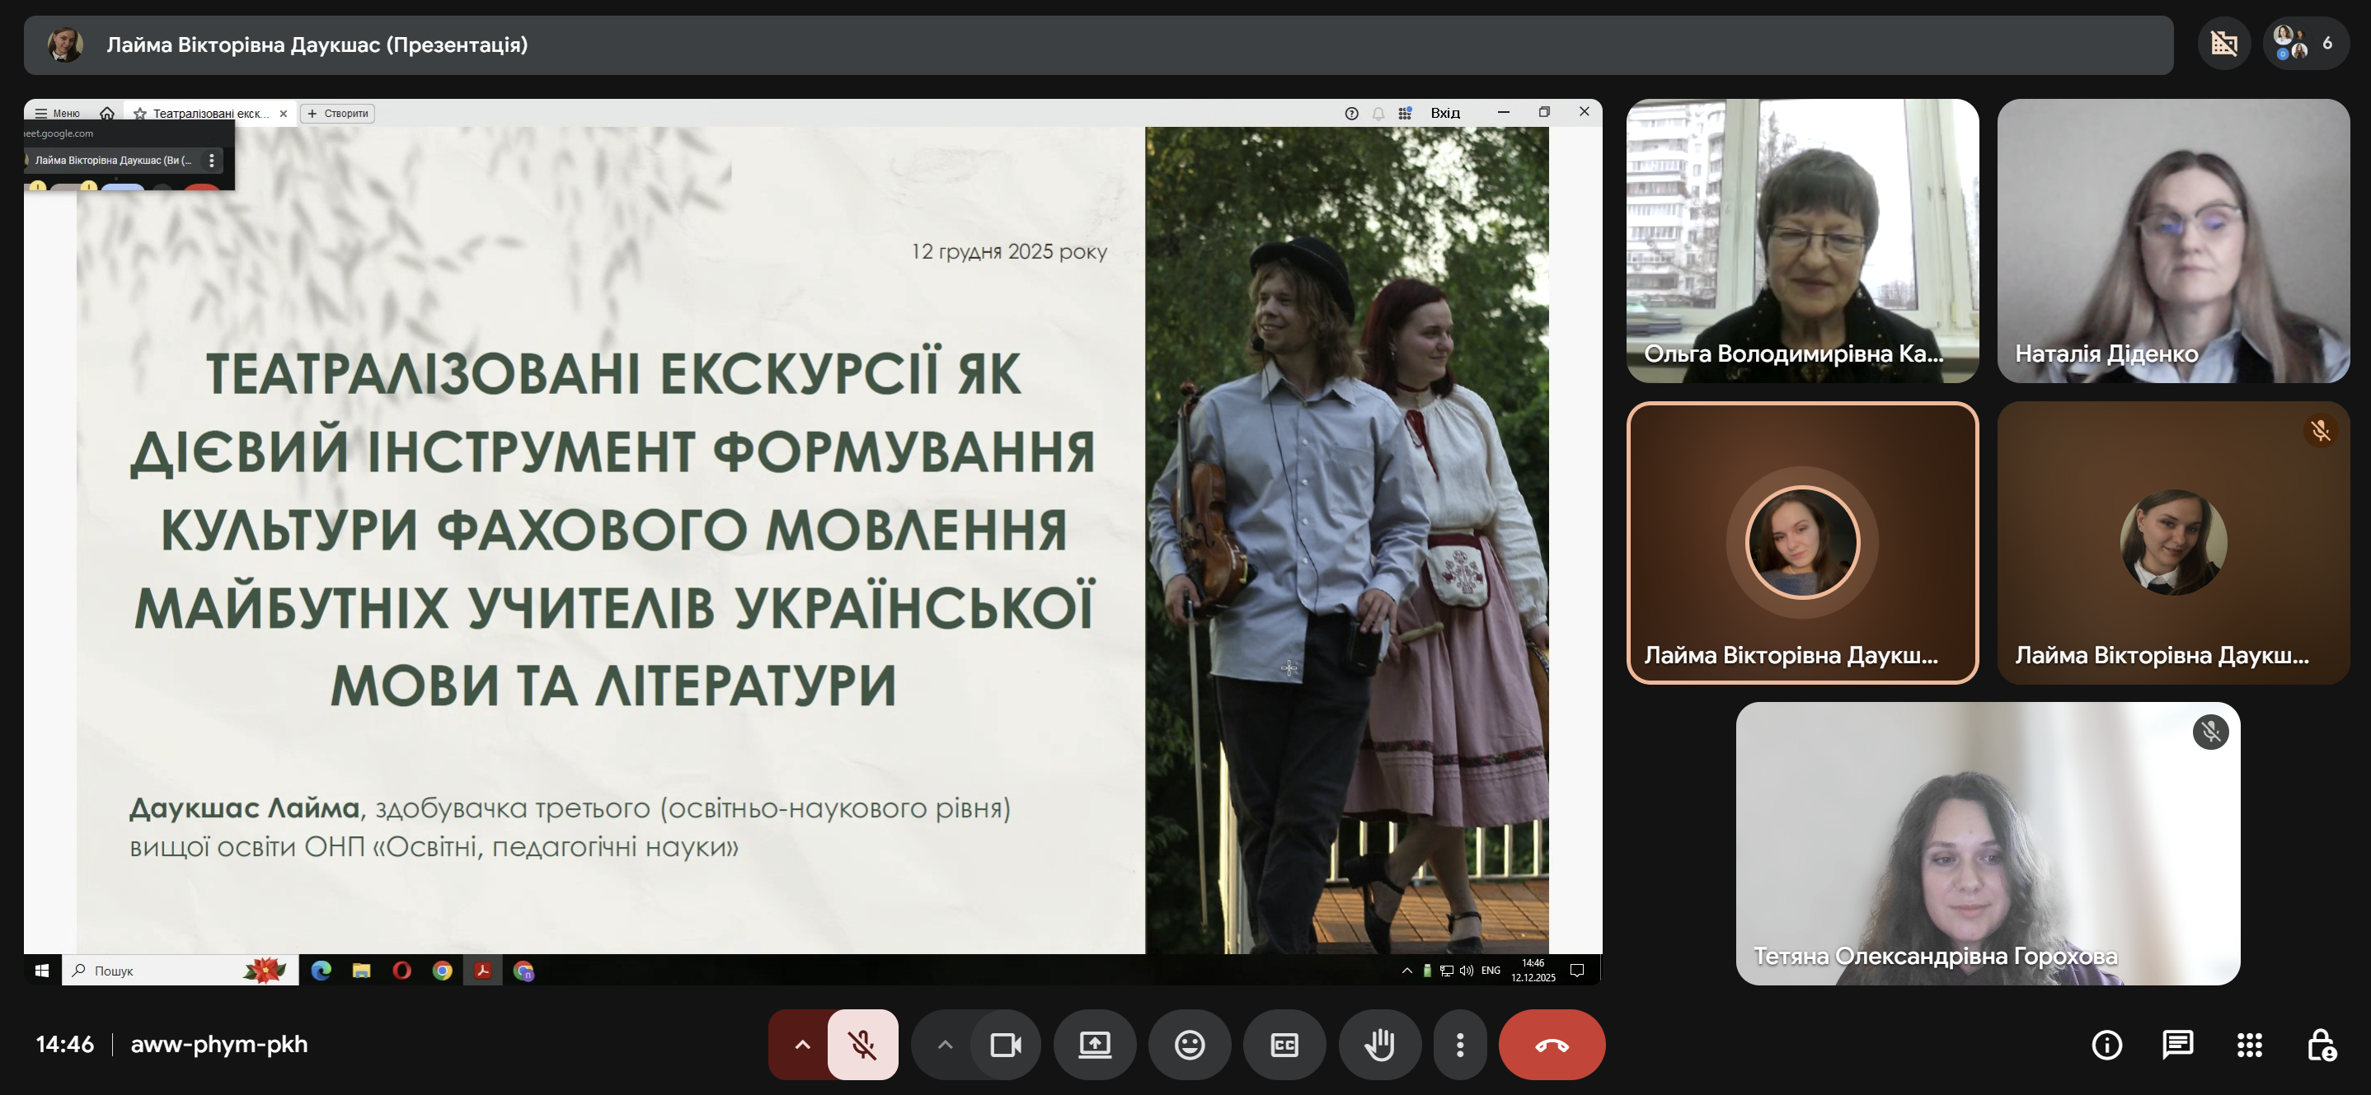Image resolution: width=2371 pixels, height=1095 pixels.
Task: Open the activities grid icon
Action: click(x=2250, y=1045)
